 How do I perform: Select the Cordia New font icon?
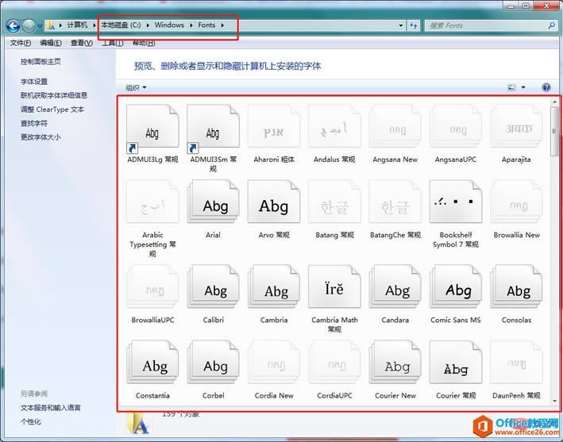click(274, 363)
